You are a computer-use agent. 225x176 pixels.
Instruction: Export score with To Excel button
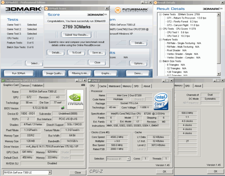(77, 53)
